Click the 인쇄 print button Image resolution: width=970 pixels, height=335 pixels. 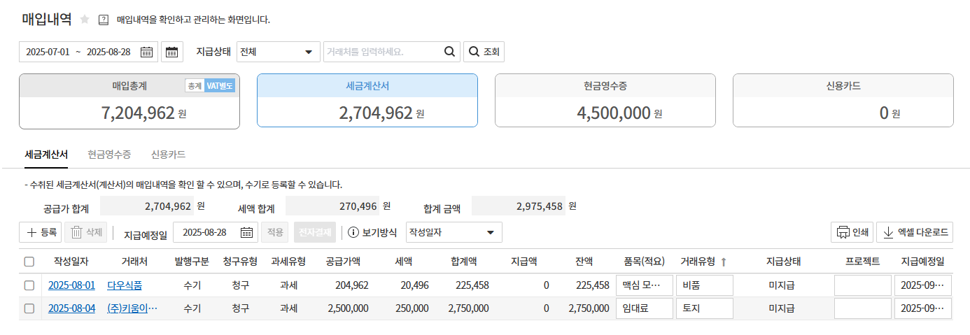tap(852, 232)
